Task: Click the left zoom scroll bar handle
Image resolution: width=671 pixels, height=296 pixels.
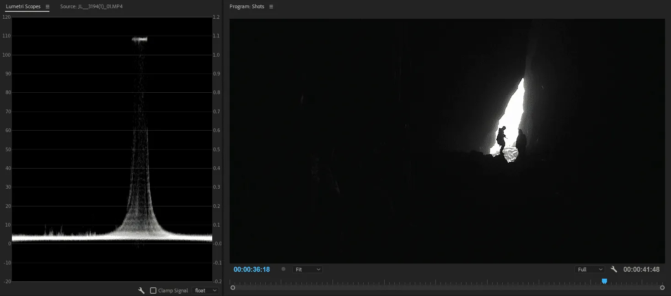Action: [x=233, y=288]
